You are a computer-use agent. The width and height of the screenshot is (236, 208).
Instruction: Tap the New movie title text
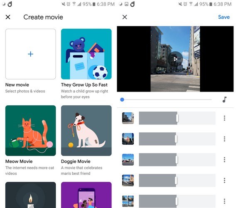pos(17,85)
